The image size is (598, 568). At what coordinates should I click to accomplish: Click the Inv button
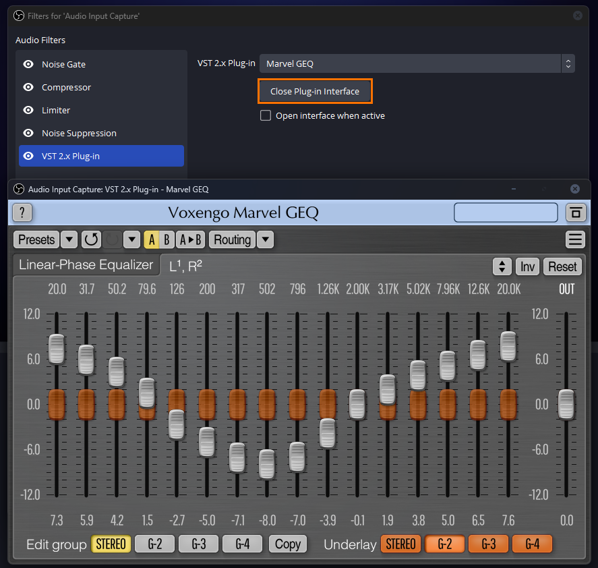coord(527,266)
